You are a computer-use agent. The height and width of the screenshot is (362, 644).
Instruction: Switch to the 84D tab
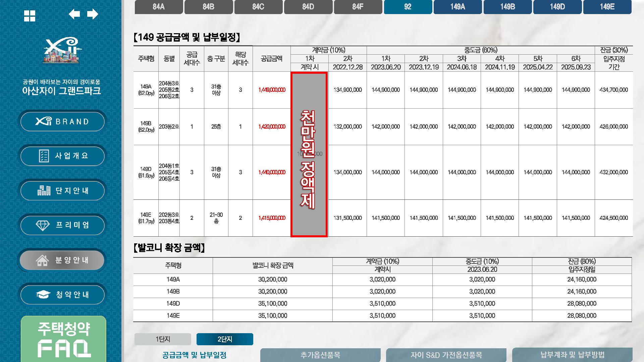308,7
